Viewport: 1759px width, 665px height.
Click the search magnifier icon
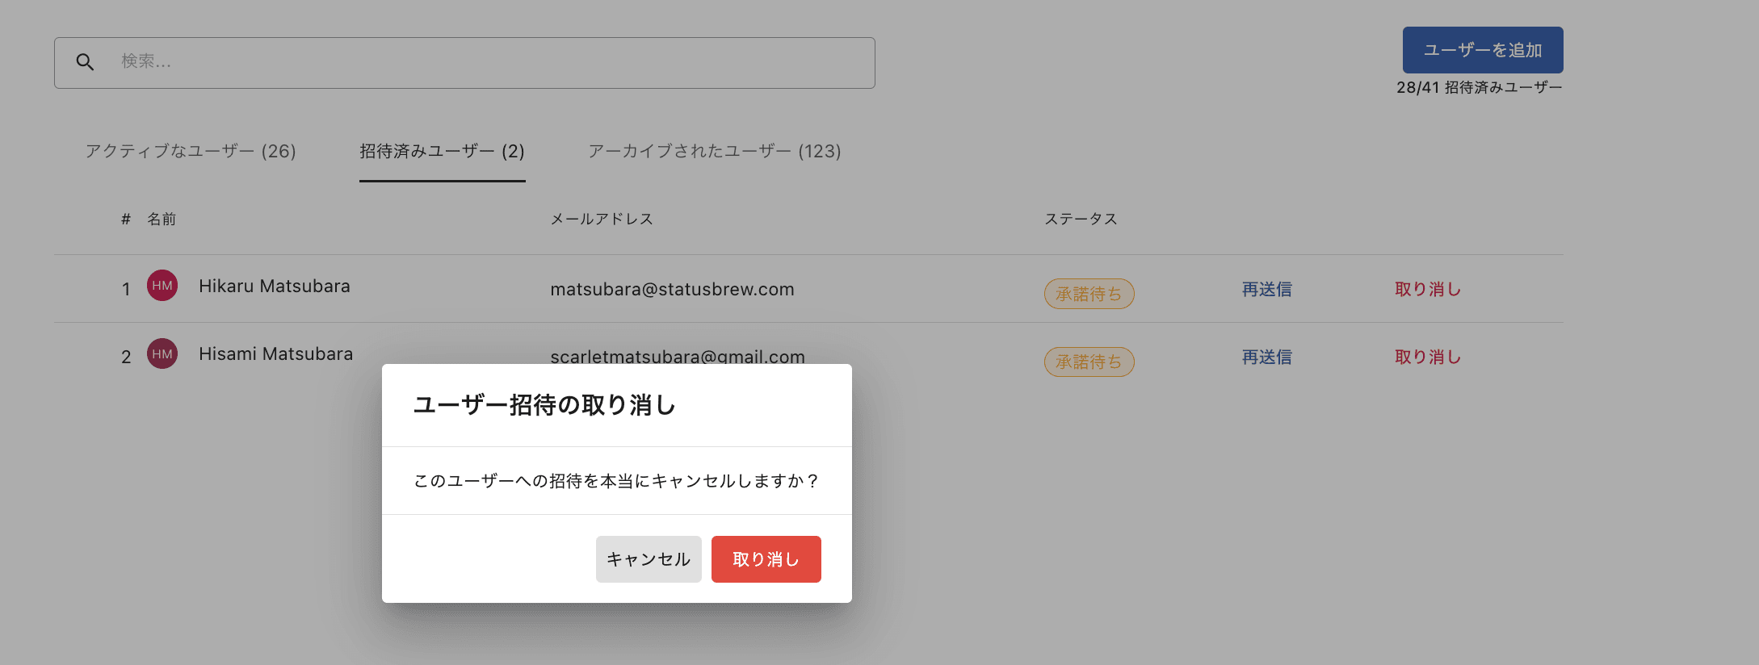click(85, 62)
